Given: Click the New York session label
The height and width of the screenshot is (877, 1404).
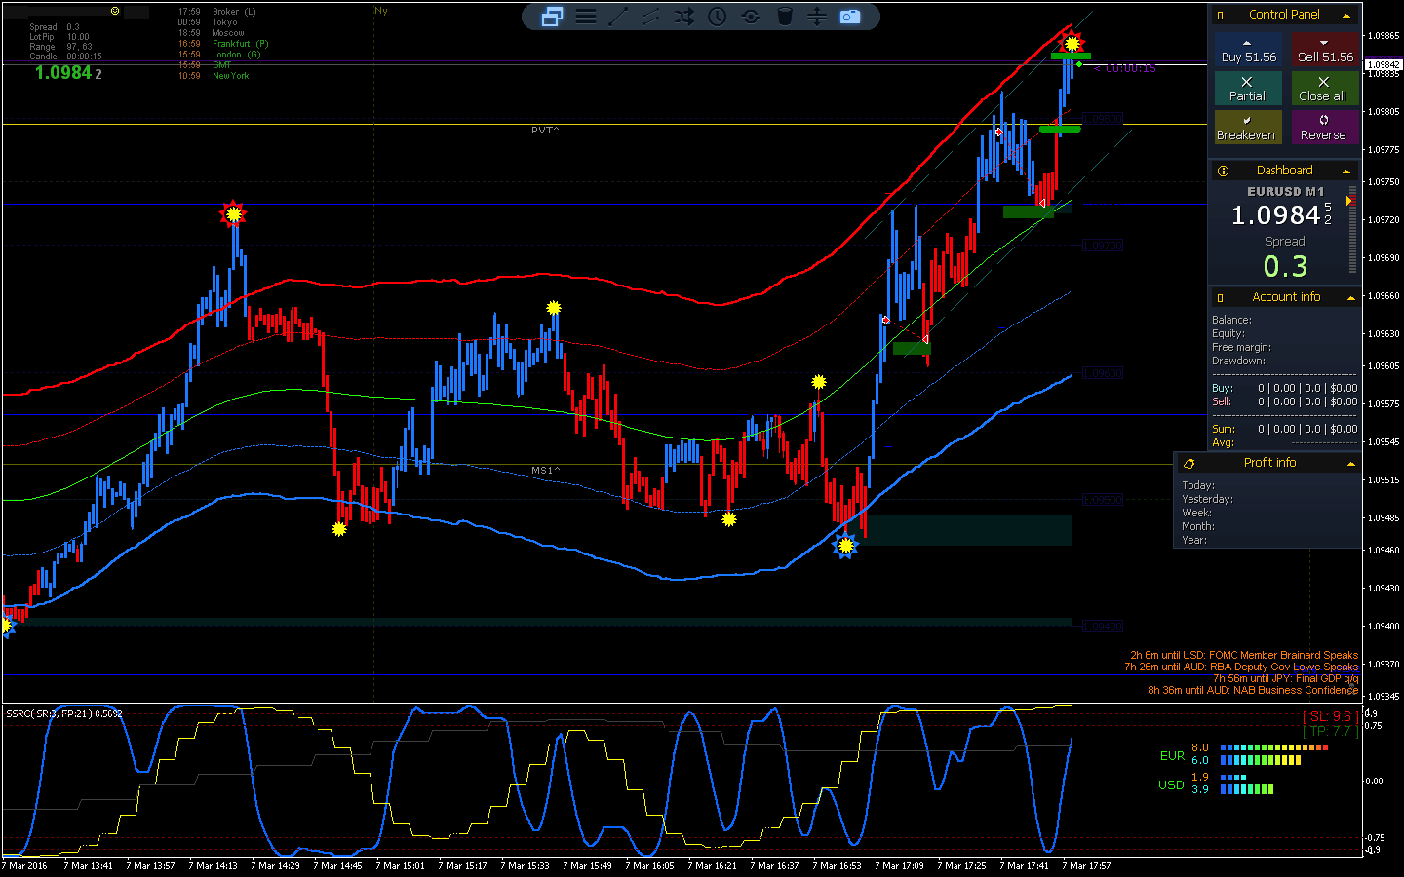Looking at the screenshot, I should click(x=231, y=76).
